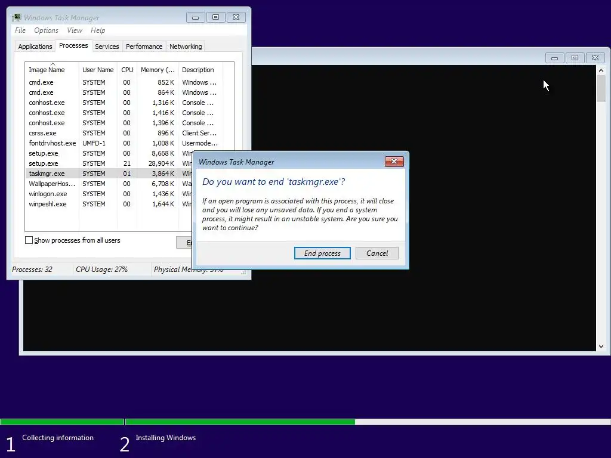
Task: Switch to the Services tab
Action: [107, 47]
